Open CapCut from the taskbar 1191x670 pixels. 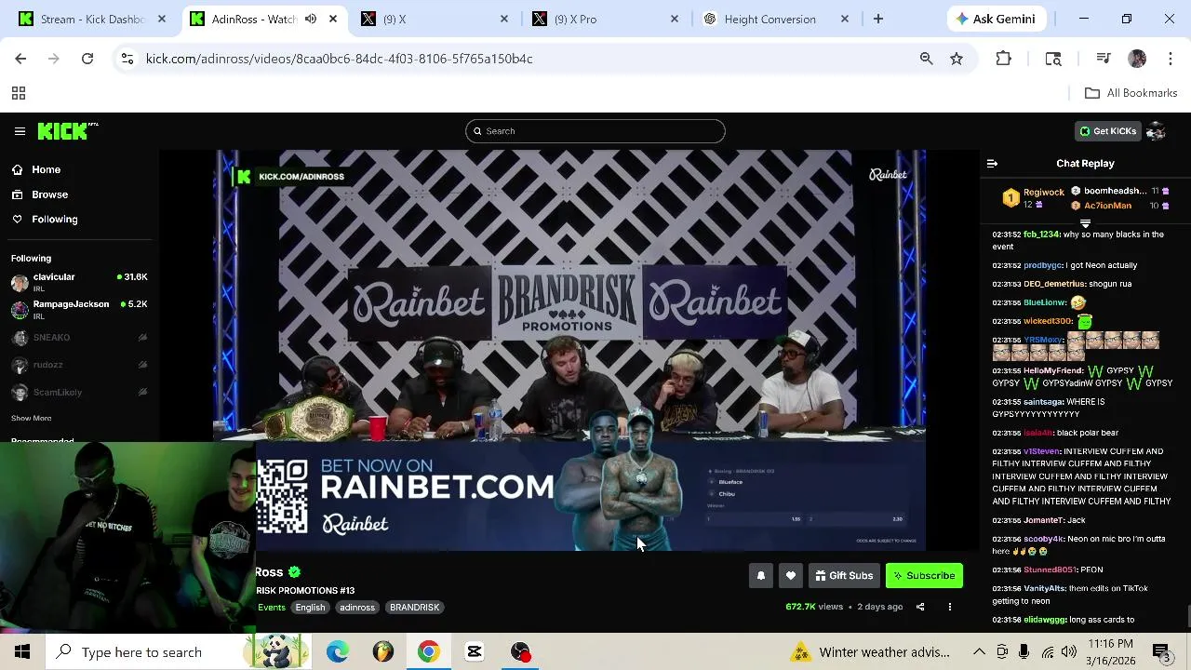coord(474,652)
